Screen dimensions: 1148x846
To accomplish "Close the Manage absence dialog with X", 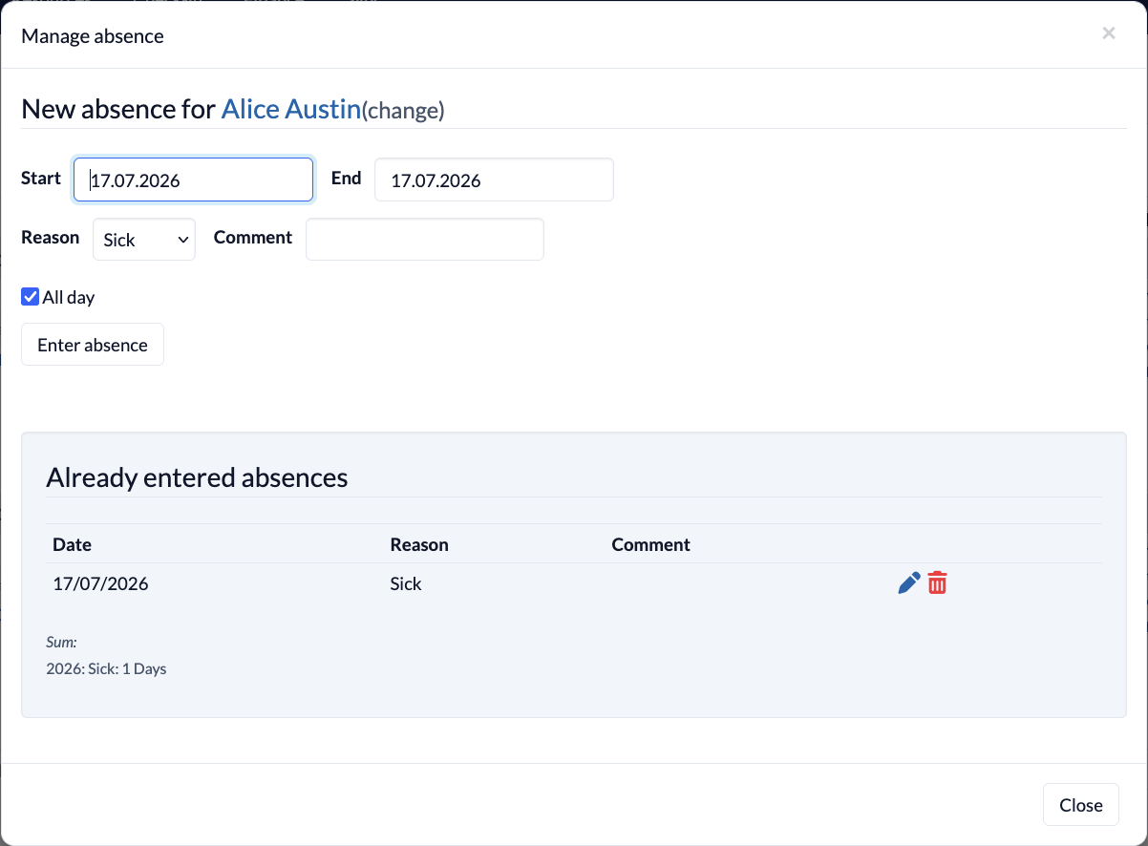I will coord(1109,33).
